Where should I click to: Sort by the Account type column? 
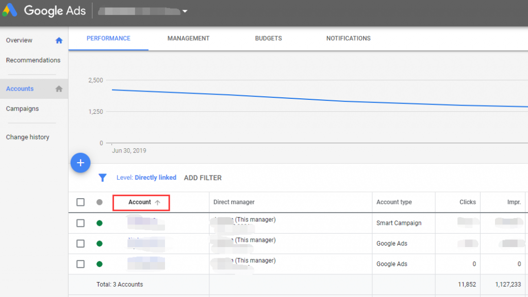click(x=394, y=202)
